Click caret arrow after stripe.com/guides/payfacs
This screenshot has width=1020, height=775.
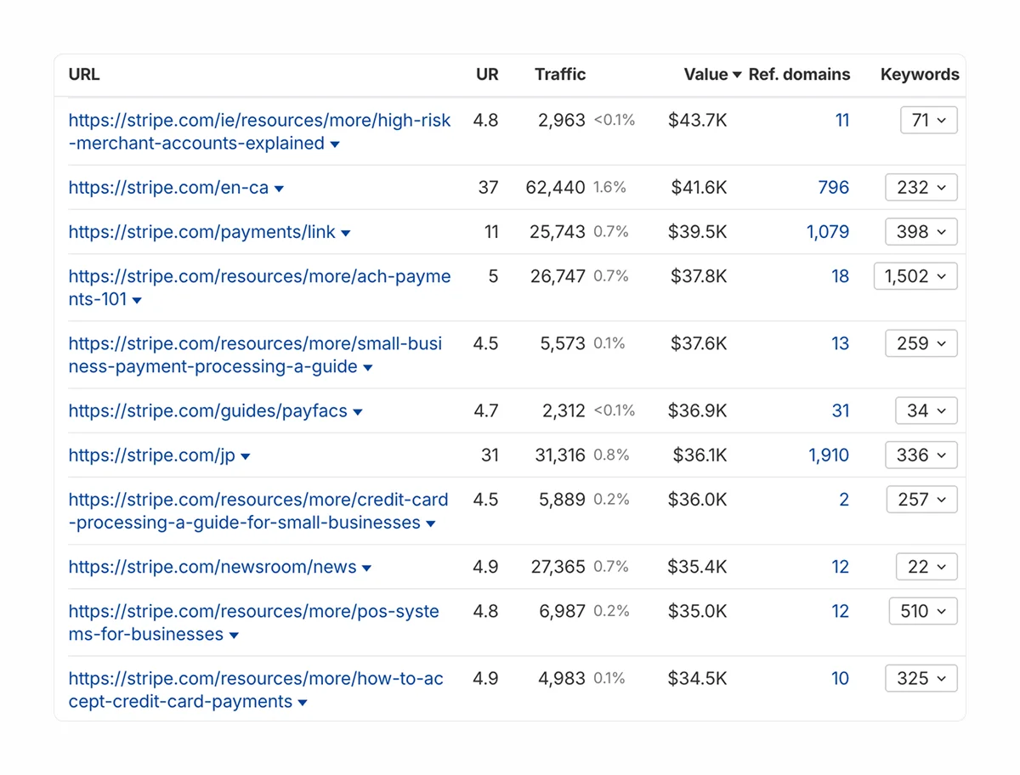[358, 412]
